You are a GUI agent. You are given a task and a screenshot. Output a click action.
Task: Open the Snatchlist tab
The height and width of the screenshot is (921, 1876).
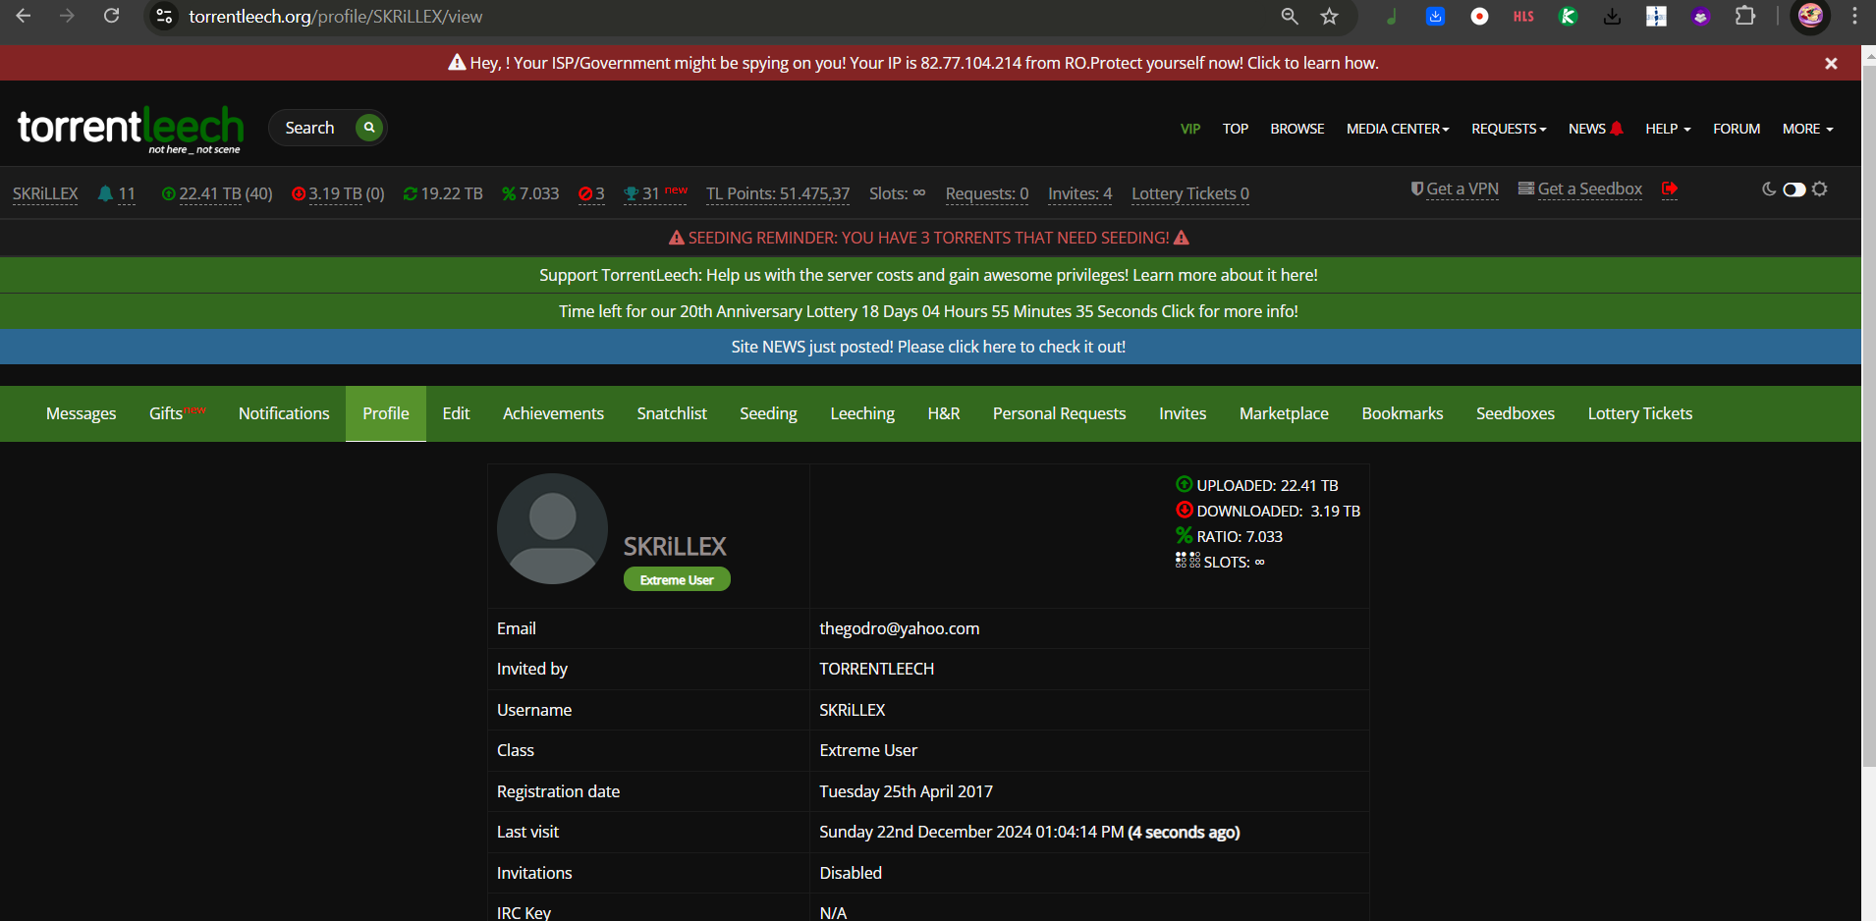click(672, 413)
